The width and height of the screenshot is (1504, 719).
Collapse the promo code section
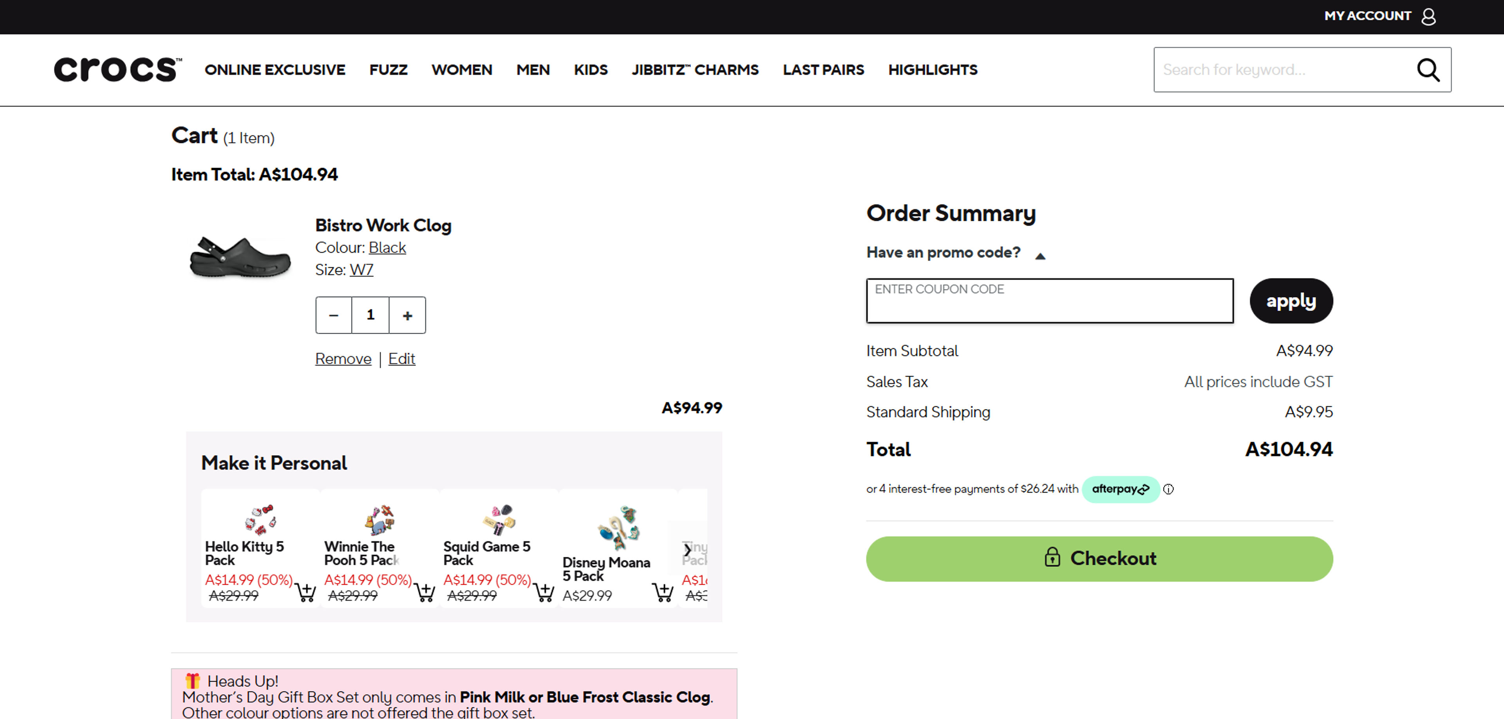(1040, 256)
